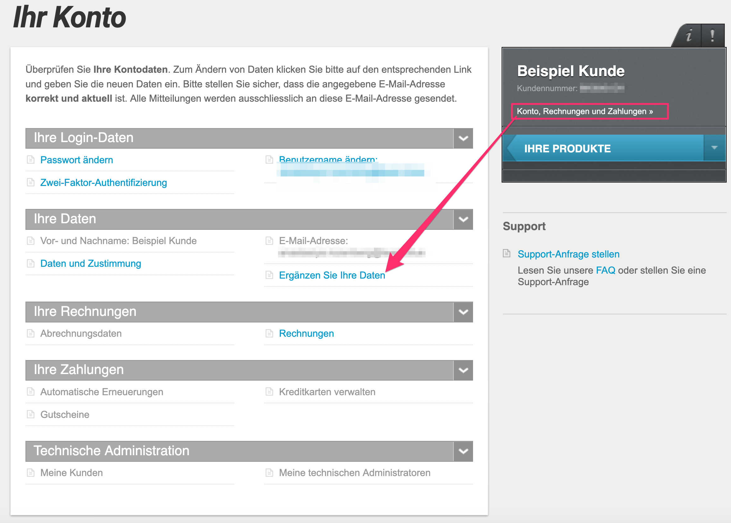Open Support-Anfrage stellen link
The width and height of the screenshot is (731, 523).
pyautogui.click(x=568, y=254)
